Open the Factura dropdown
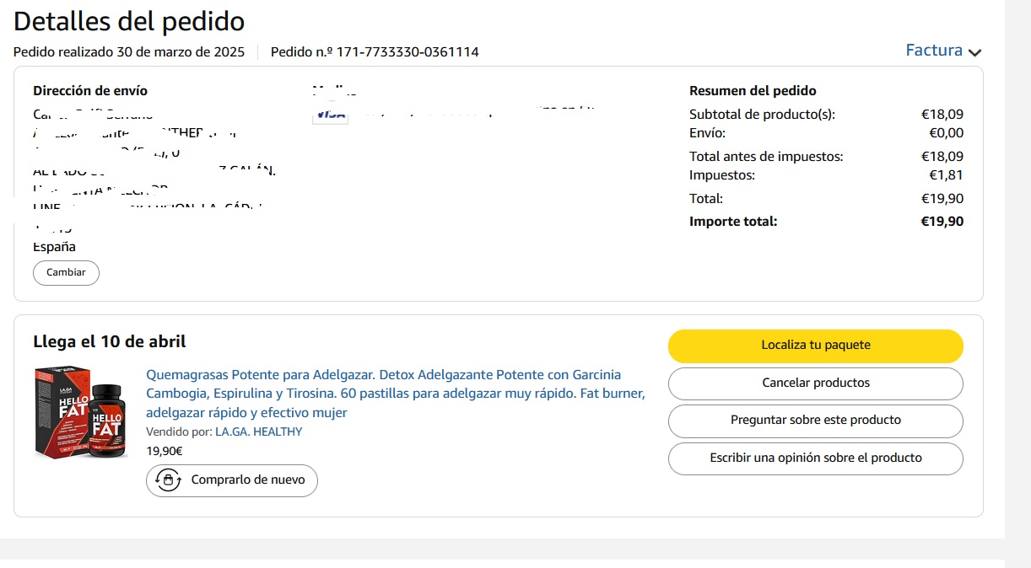The width and height of the screenshot is (1031, 568). click(x=934, y=51)
